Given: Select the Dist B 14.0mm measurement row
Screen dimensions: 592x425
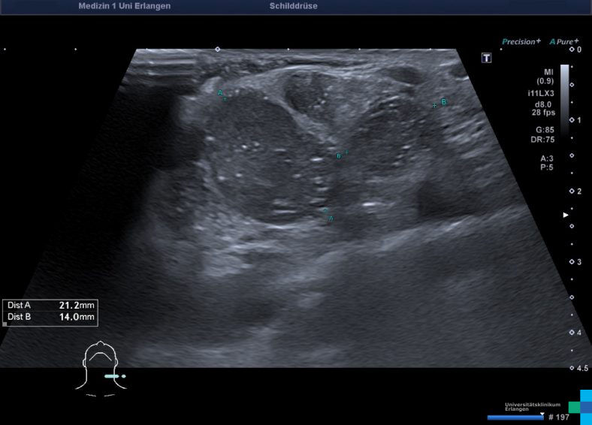Looking at the screenshot, I should [50, 317].
